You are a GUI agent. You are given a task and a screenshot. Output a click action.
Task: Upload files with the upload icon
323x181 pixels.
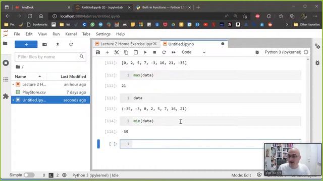coord(58,44)
